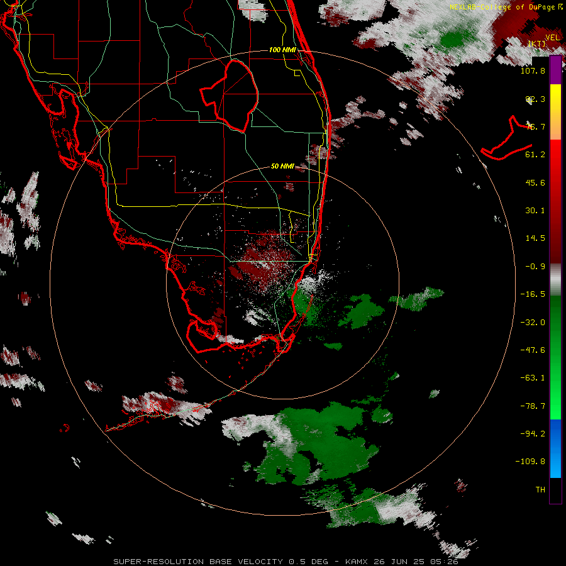Viewport: 566px width, 566px height.
Task: Pick the blue segment of the velocity color bar
Action: (x=555, y=448)
